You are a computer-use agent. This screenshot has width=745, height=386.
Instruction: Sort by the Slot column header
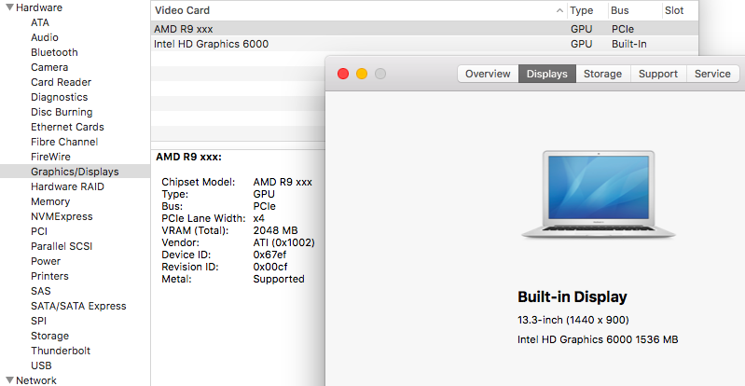680,10
